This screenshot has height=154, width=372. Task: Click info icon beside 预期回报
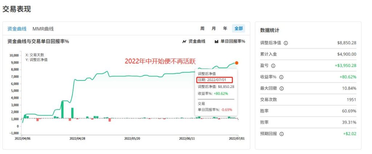pos(281,134)
